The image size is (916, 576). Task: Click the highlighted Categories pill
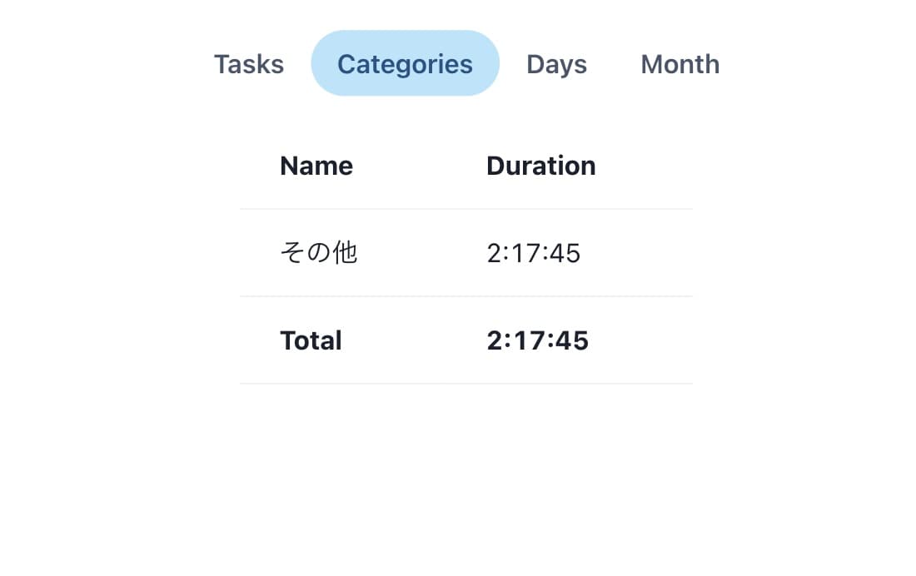click(x=405, y=62)
